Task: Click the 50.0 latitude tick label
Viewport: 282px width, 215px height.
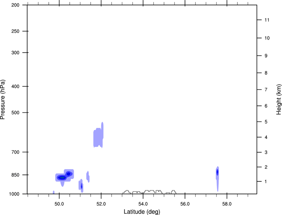Action: 59,204
